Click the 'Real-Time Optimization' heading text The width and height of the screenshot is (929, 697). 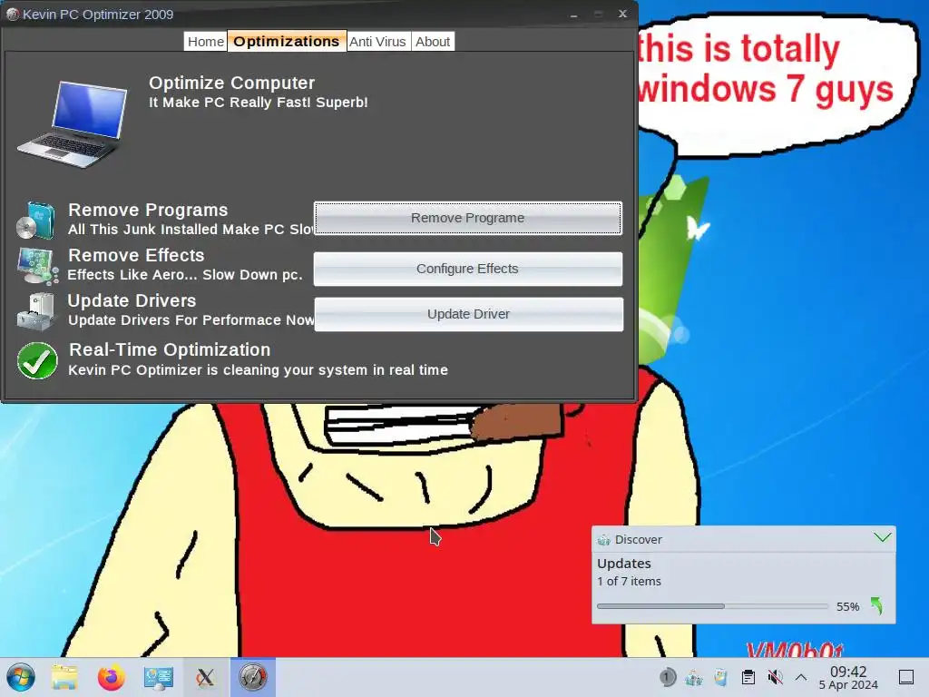click(170, 349)
